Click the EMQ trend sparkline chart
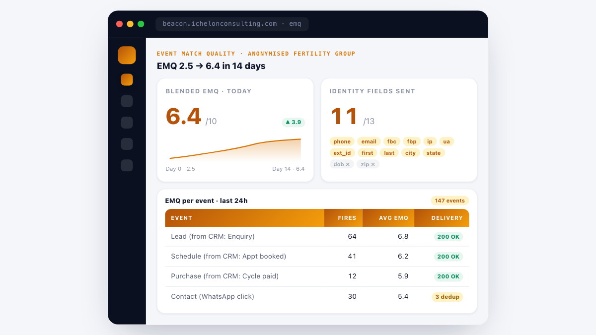 point(235,149)
